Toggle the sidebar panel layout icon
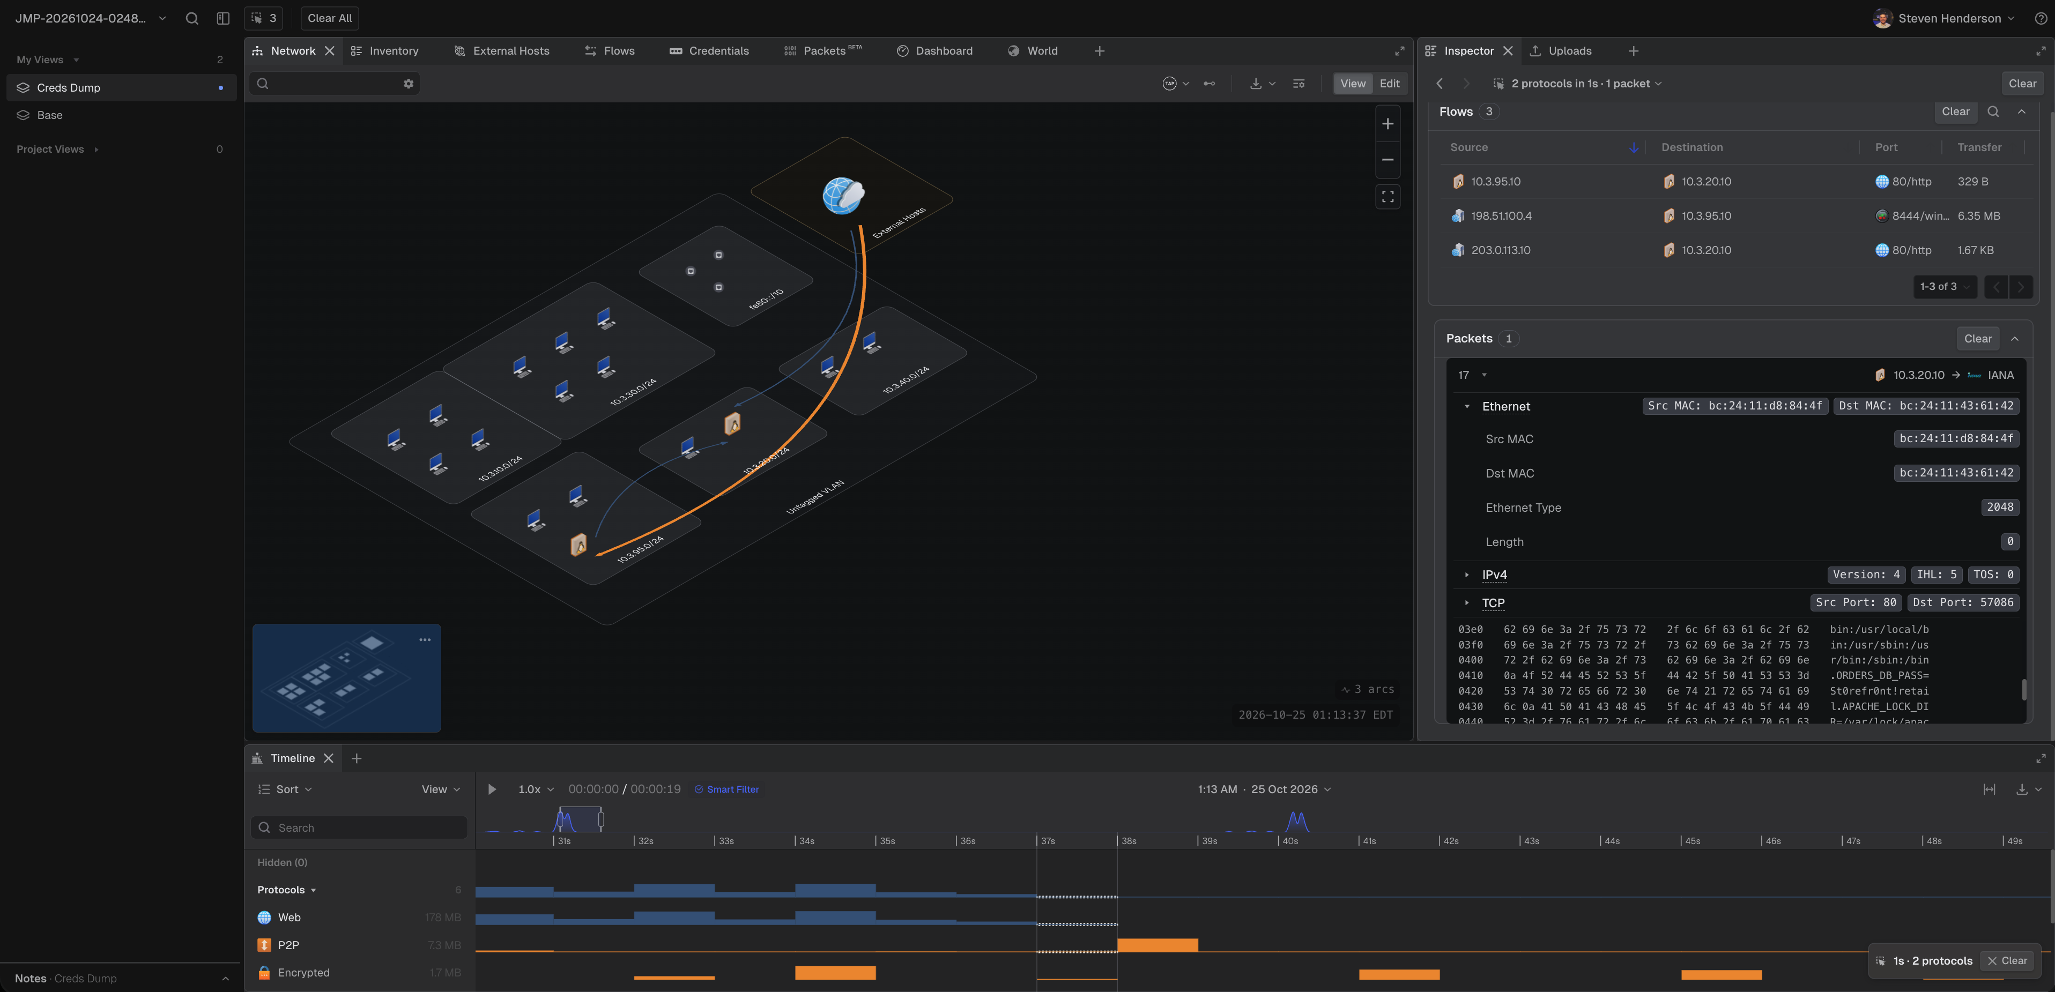This screenshot has width=2055, height=992. click(x=224, y=18)
